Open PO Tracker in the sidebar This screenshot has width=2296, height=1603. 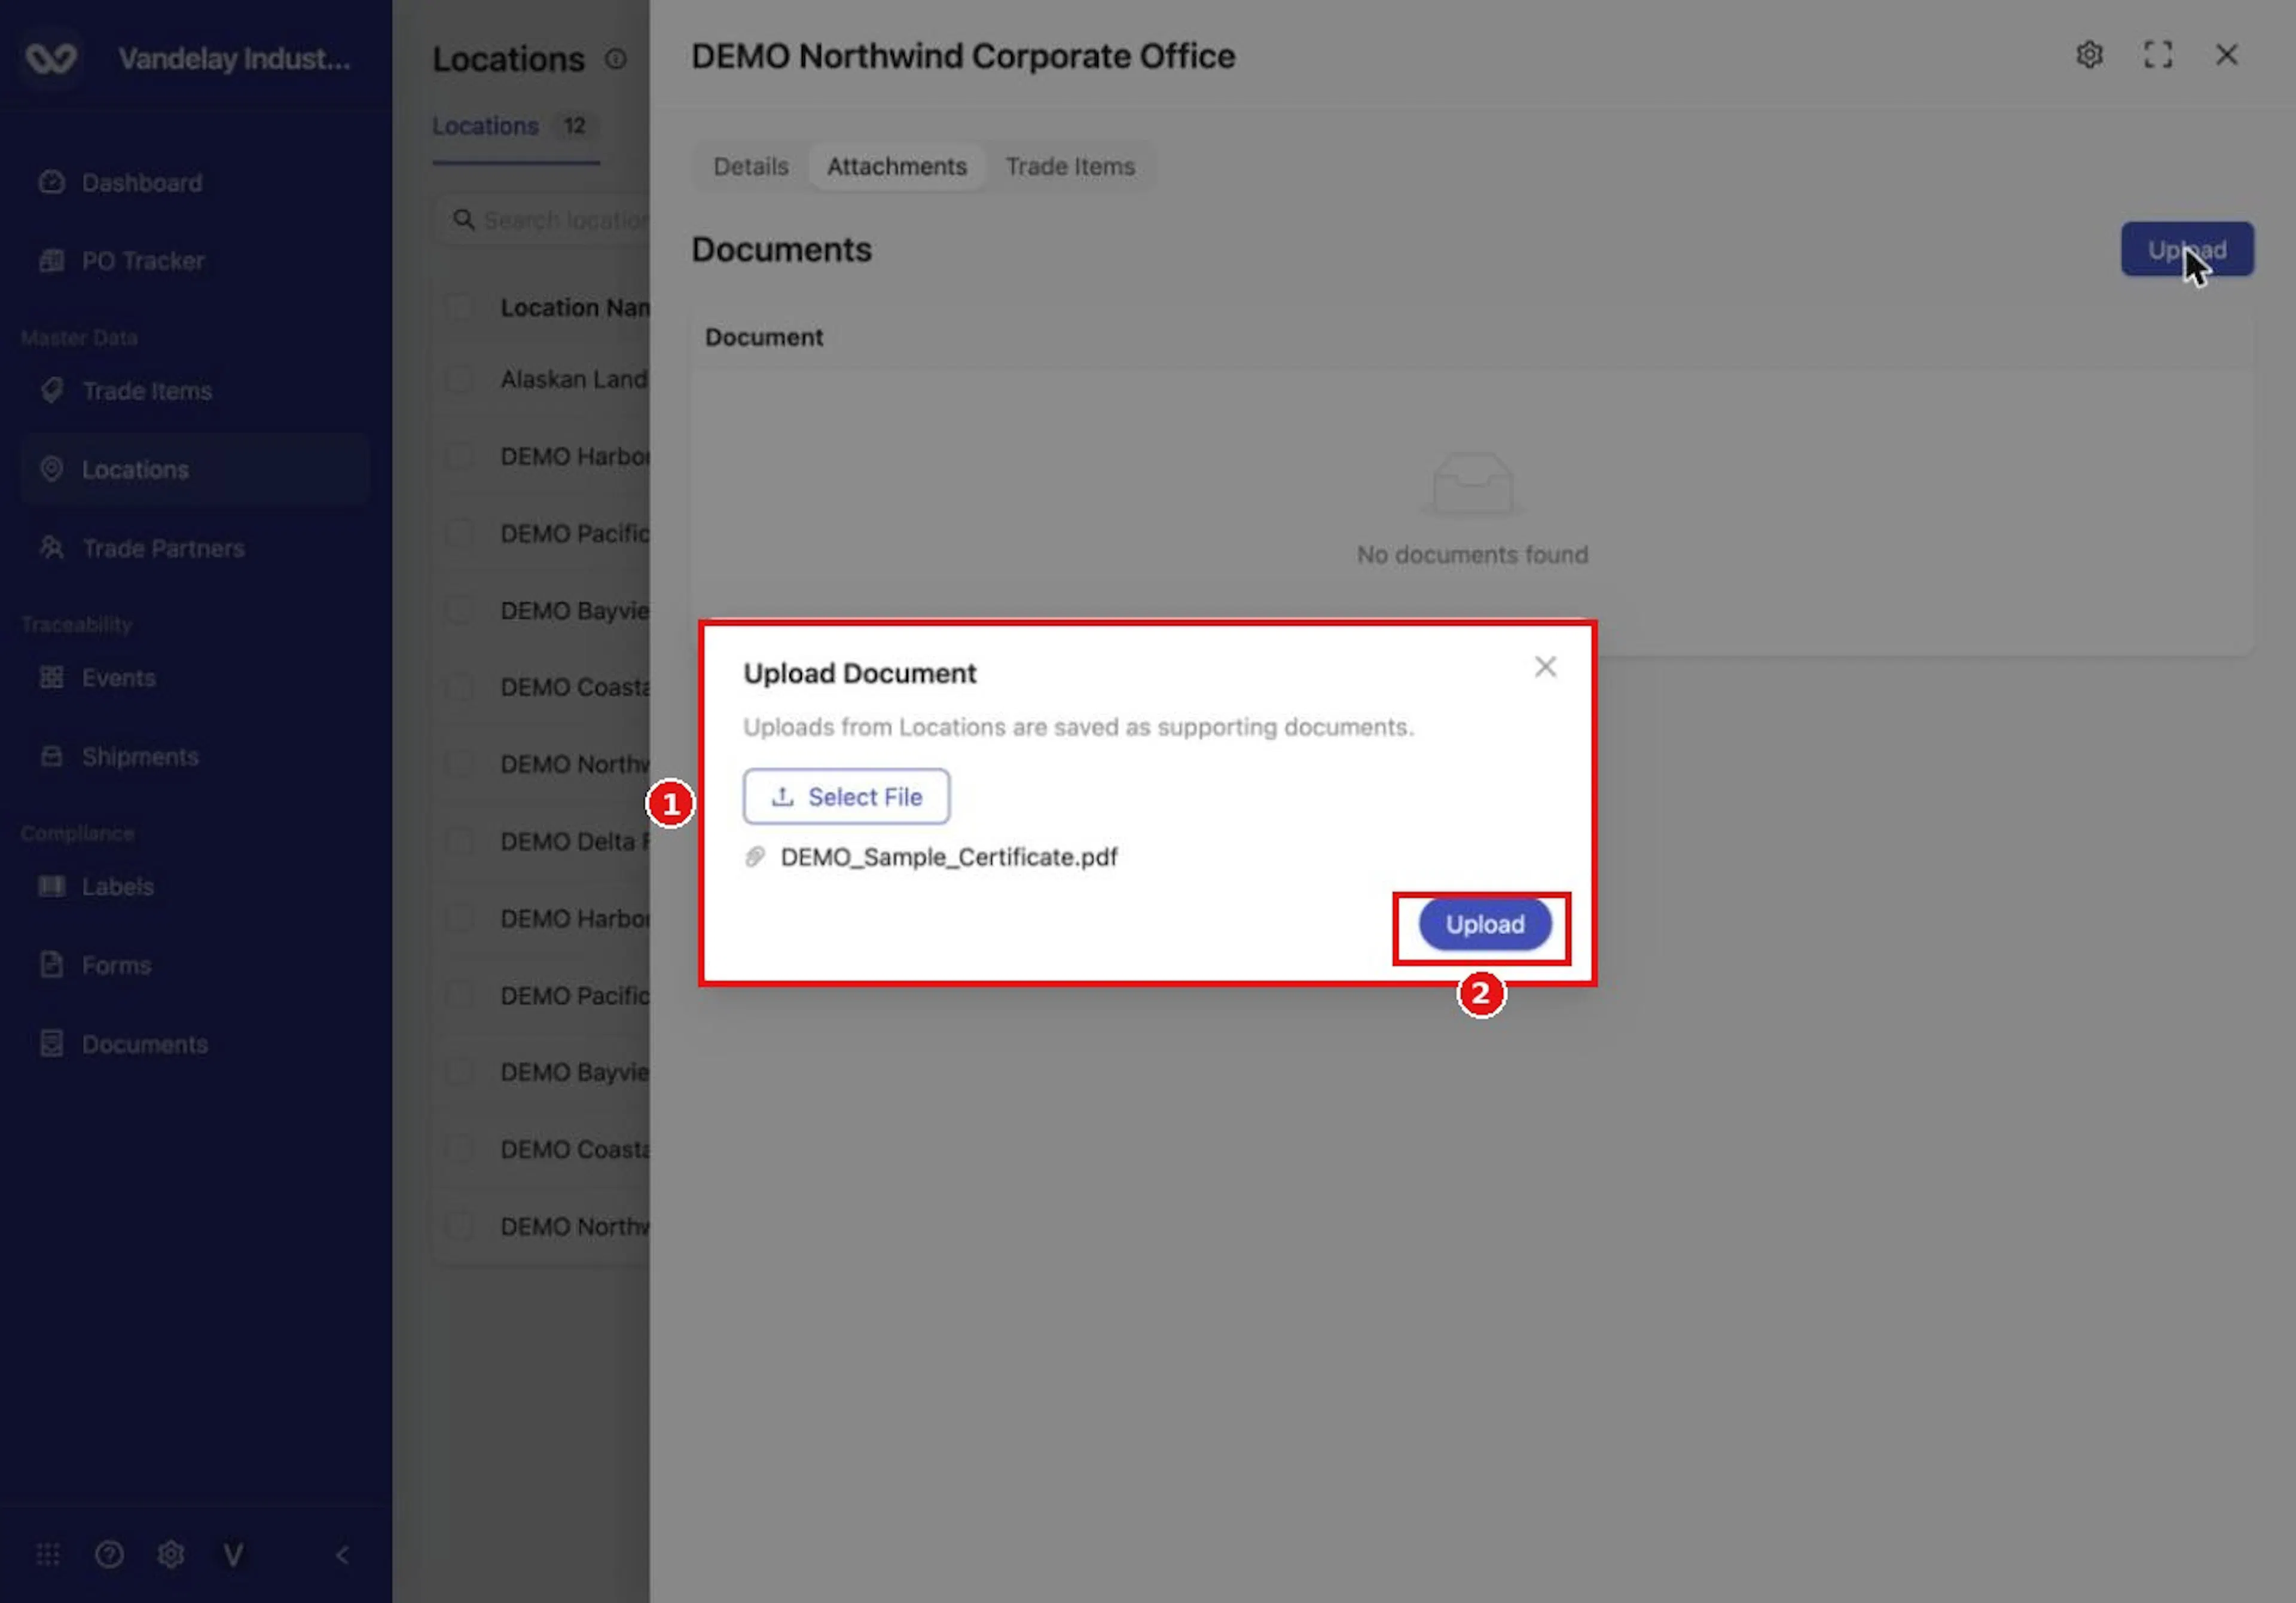pyautogui.click(x=195, y=261)
